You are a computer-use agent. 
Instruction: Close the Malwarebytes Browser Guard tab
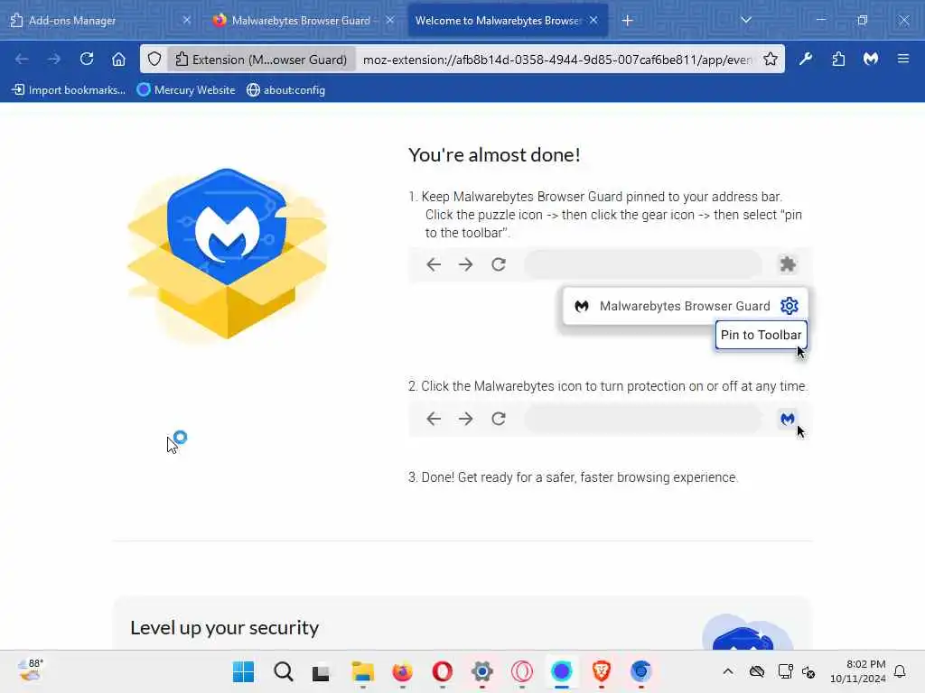pos(390,20)
